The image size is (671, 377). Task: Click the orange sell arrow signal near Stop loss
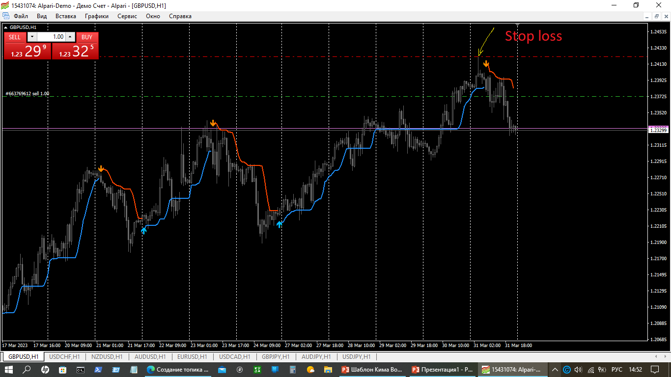tap(486, 63)
